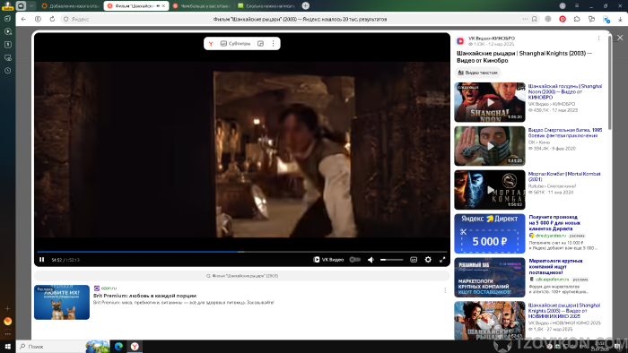Click the Видео текстом button
The width and height of the screenshot is (628, 353).
coord(478,73)
